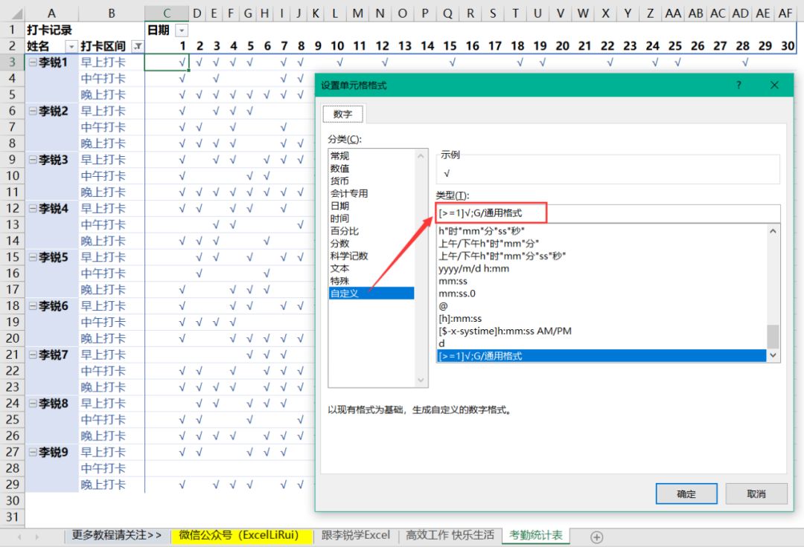
Task: Click the scroll-down arrow of the format list
Action: pos(773,355)
